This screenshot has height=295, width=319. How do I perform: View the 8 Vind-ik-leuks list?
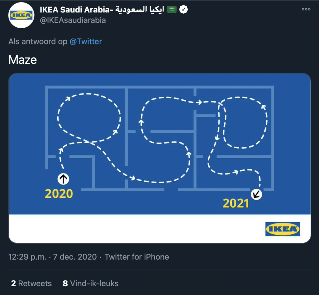coord(91,283)
